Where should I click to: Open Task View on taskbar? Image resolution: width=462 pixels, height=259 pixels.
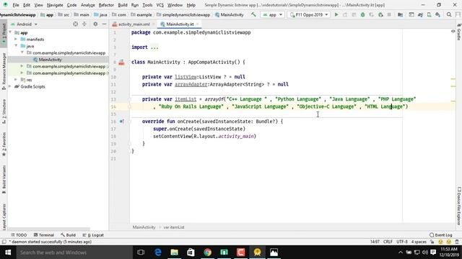point(141,253)
